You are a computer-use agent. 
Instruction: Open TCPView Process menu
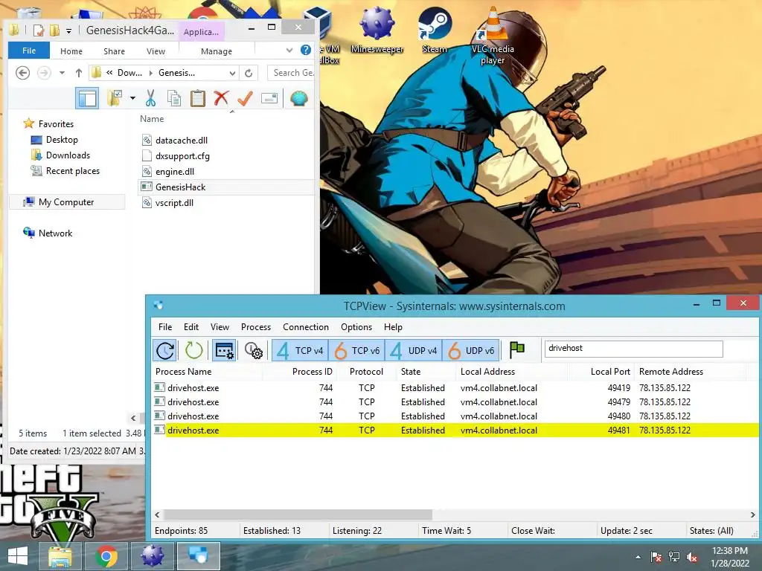click(x=256, y=327)
